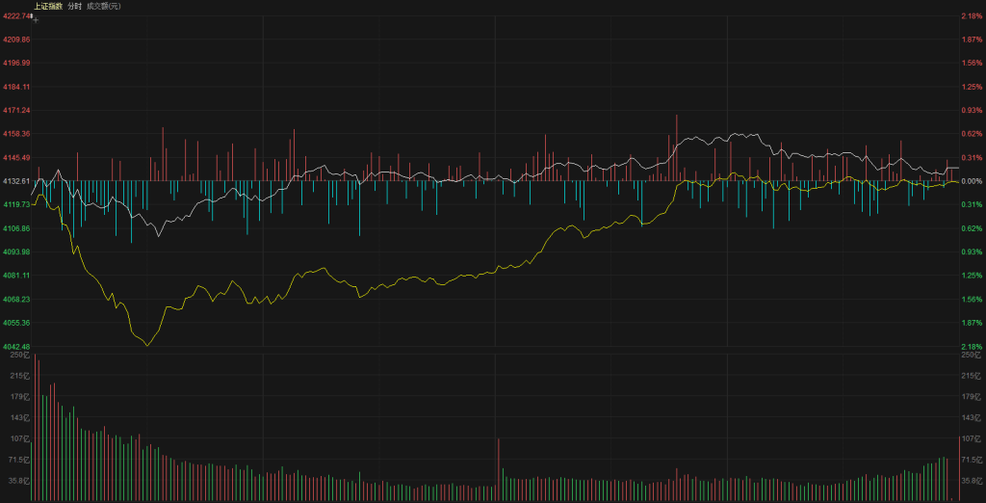Click the lowest trough of the yellow line
The image size is (986, 503).
pos(146,344)
